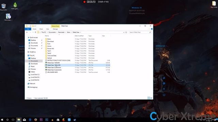This screenshot has width=218, height=122.
Task: Switch to details view layout button
Action: (149, 98)
